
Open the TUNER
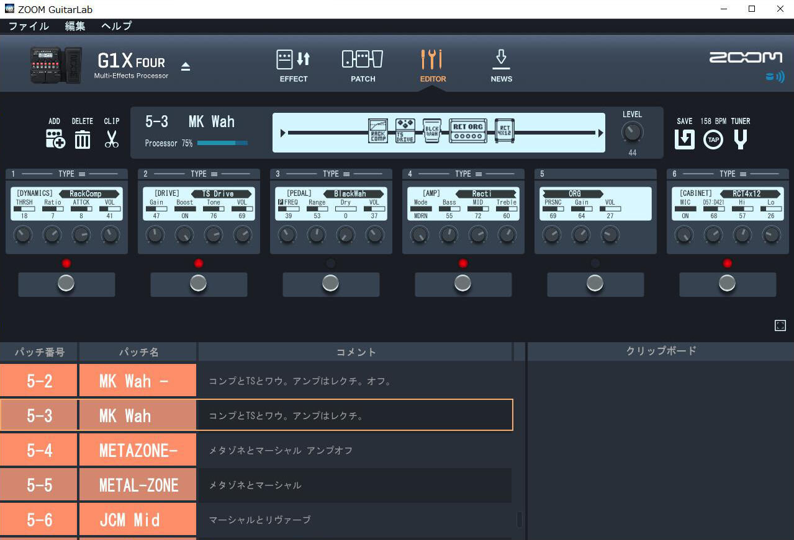[x=740, y=139]
